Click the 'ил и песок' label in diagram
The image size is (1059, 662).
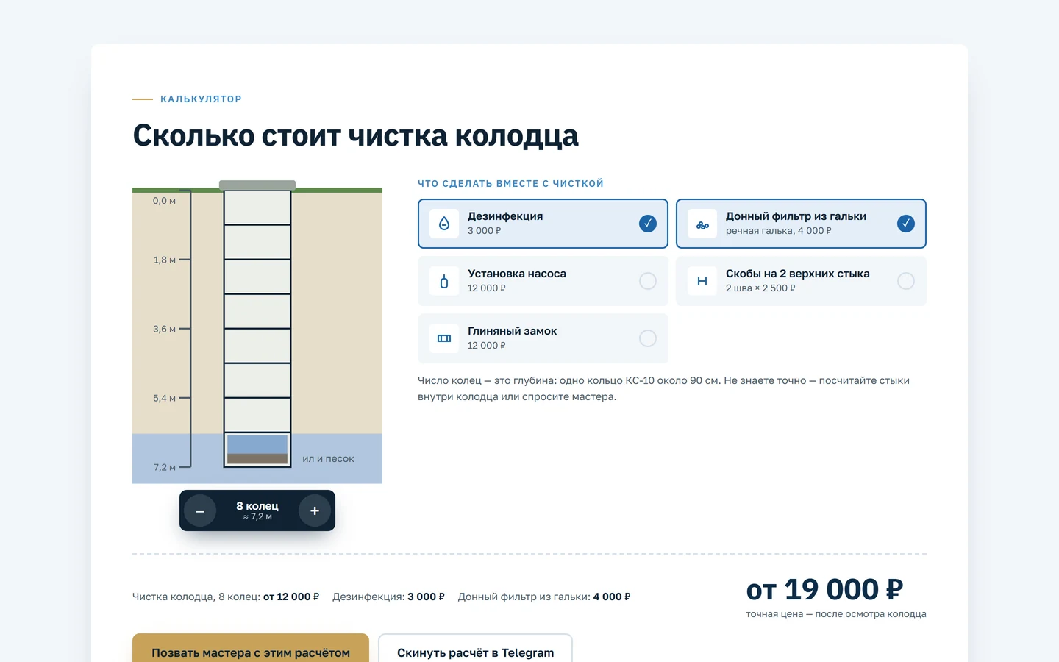tap(328, 458)
